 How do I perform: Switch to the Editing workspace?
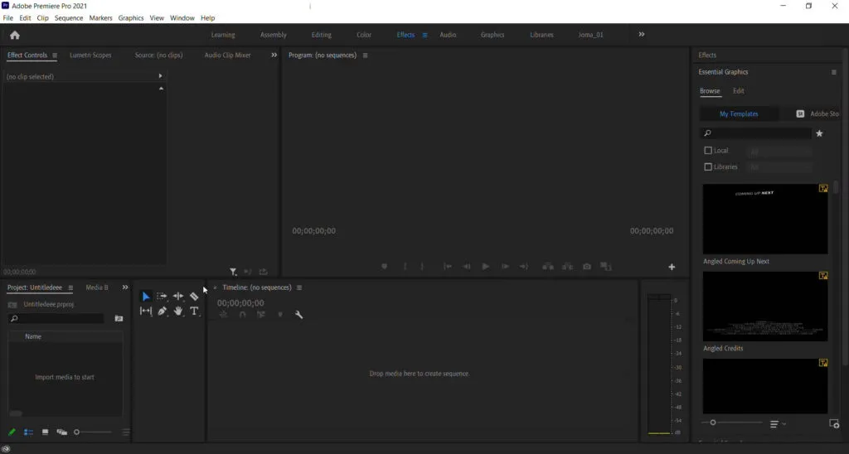click(x=321, y=35)
